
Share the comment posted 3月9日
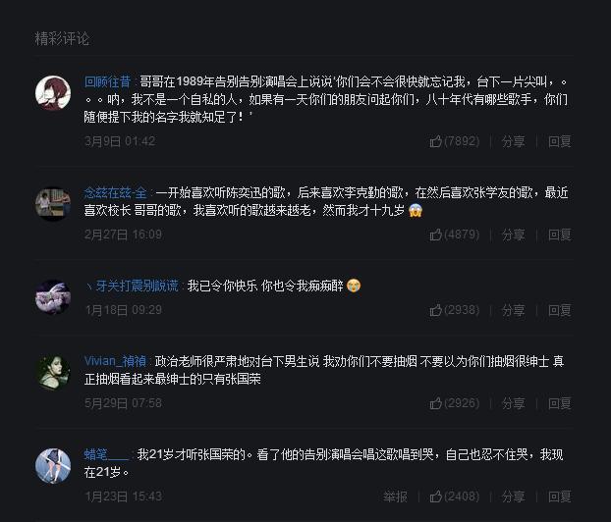(513, 141)
